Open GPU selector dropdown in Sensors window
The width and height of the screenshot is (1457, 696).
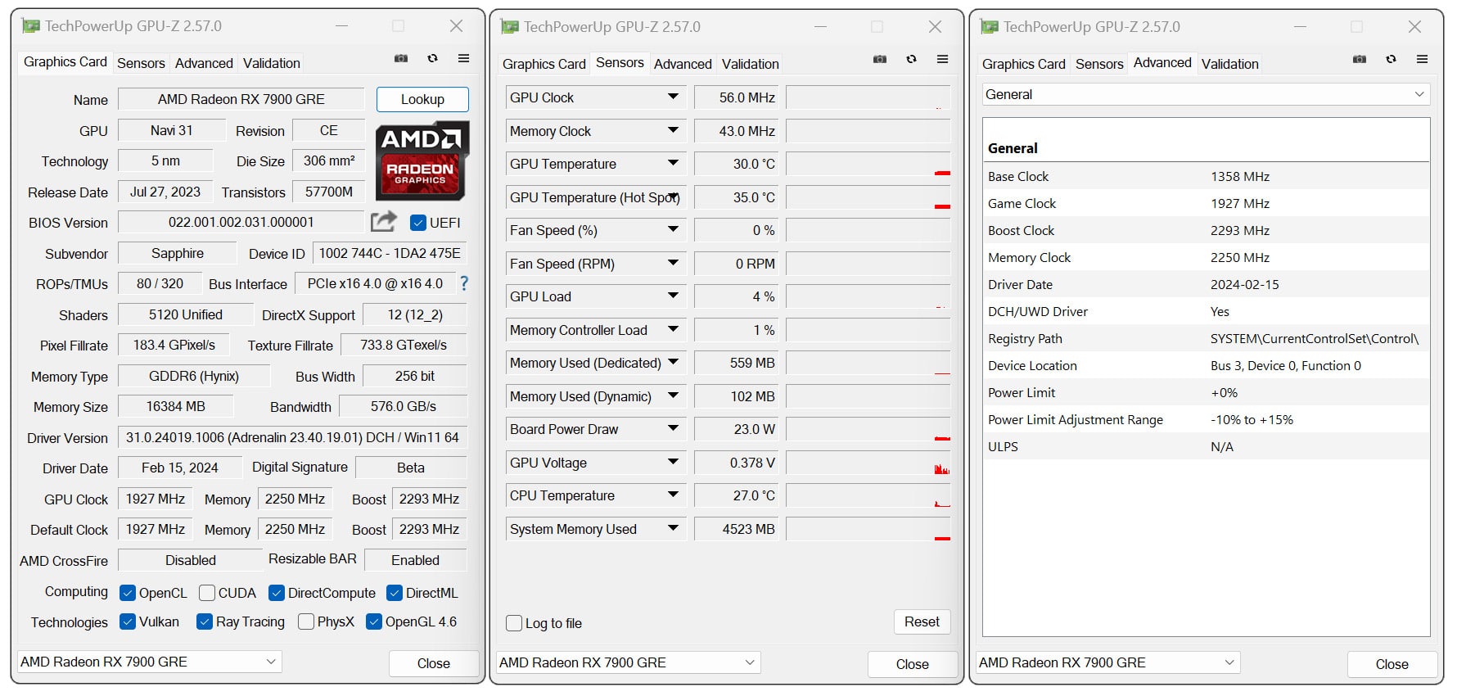pyautogui.click(x=629, y=662)
